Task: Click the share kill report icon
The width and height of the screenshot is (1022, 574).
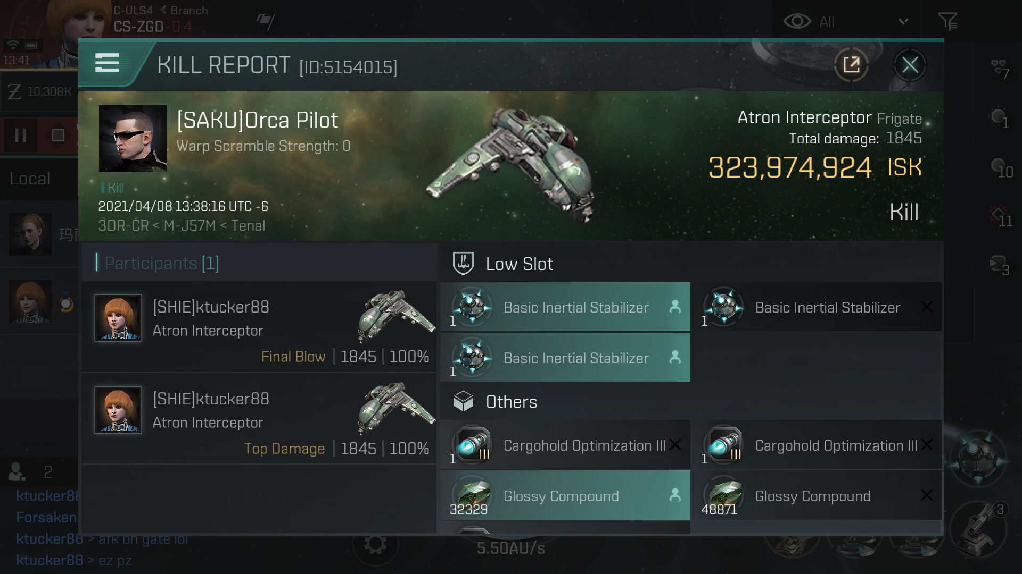Action: pyautogui.click(x=851, y=65)
